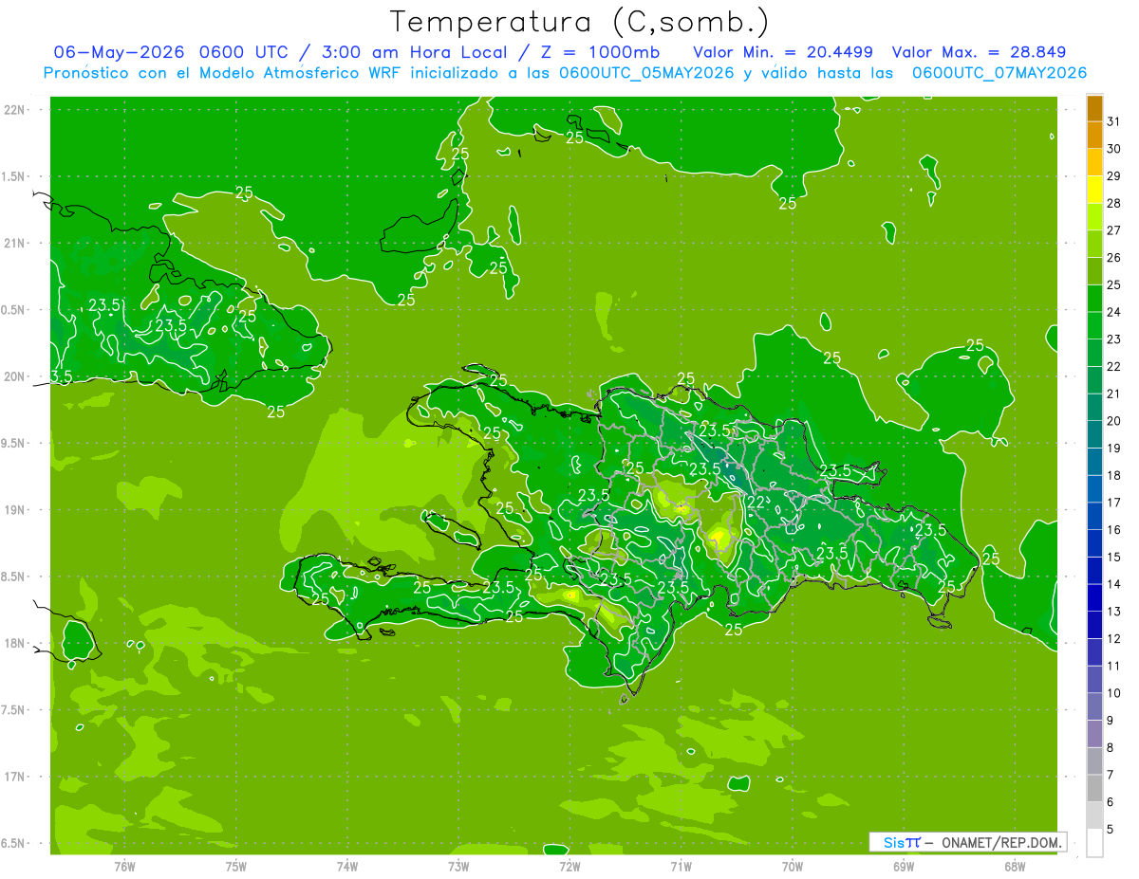Select the blue swatch labeled 15
The image size is (1139, 879).
click(1094, 543)
